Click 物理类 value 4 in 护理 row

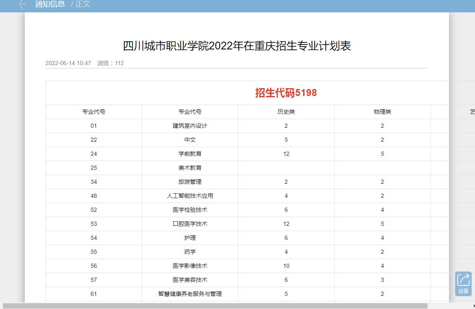pos(382,238)
